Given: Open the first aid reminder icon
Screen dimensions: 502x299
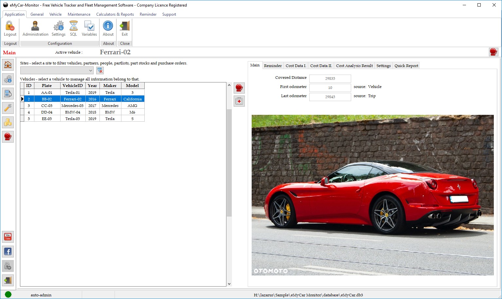Looking at the screenshot, I should [239, 101].
